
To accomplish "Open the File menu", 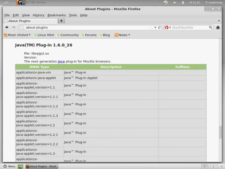I will click(x=7, y=15).
